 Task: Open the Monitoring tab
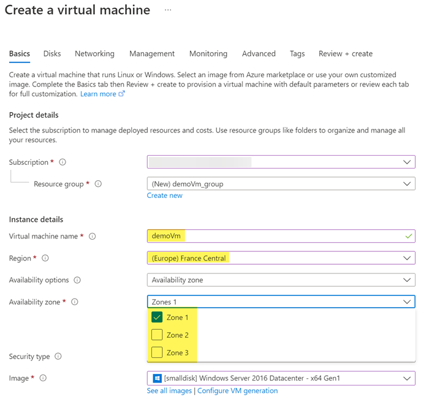208,53
